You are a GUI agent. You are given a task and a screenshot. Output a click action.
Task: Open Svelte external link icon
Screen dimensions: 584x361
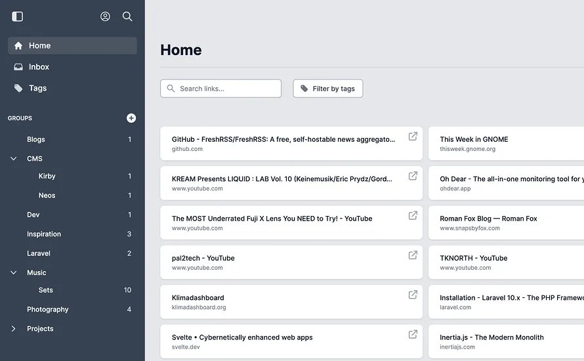point(413,334)
